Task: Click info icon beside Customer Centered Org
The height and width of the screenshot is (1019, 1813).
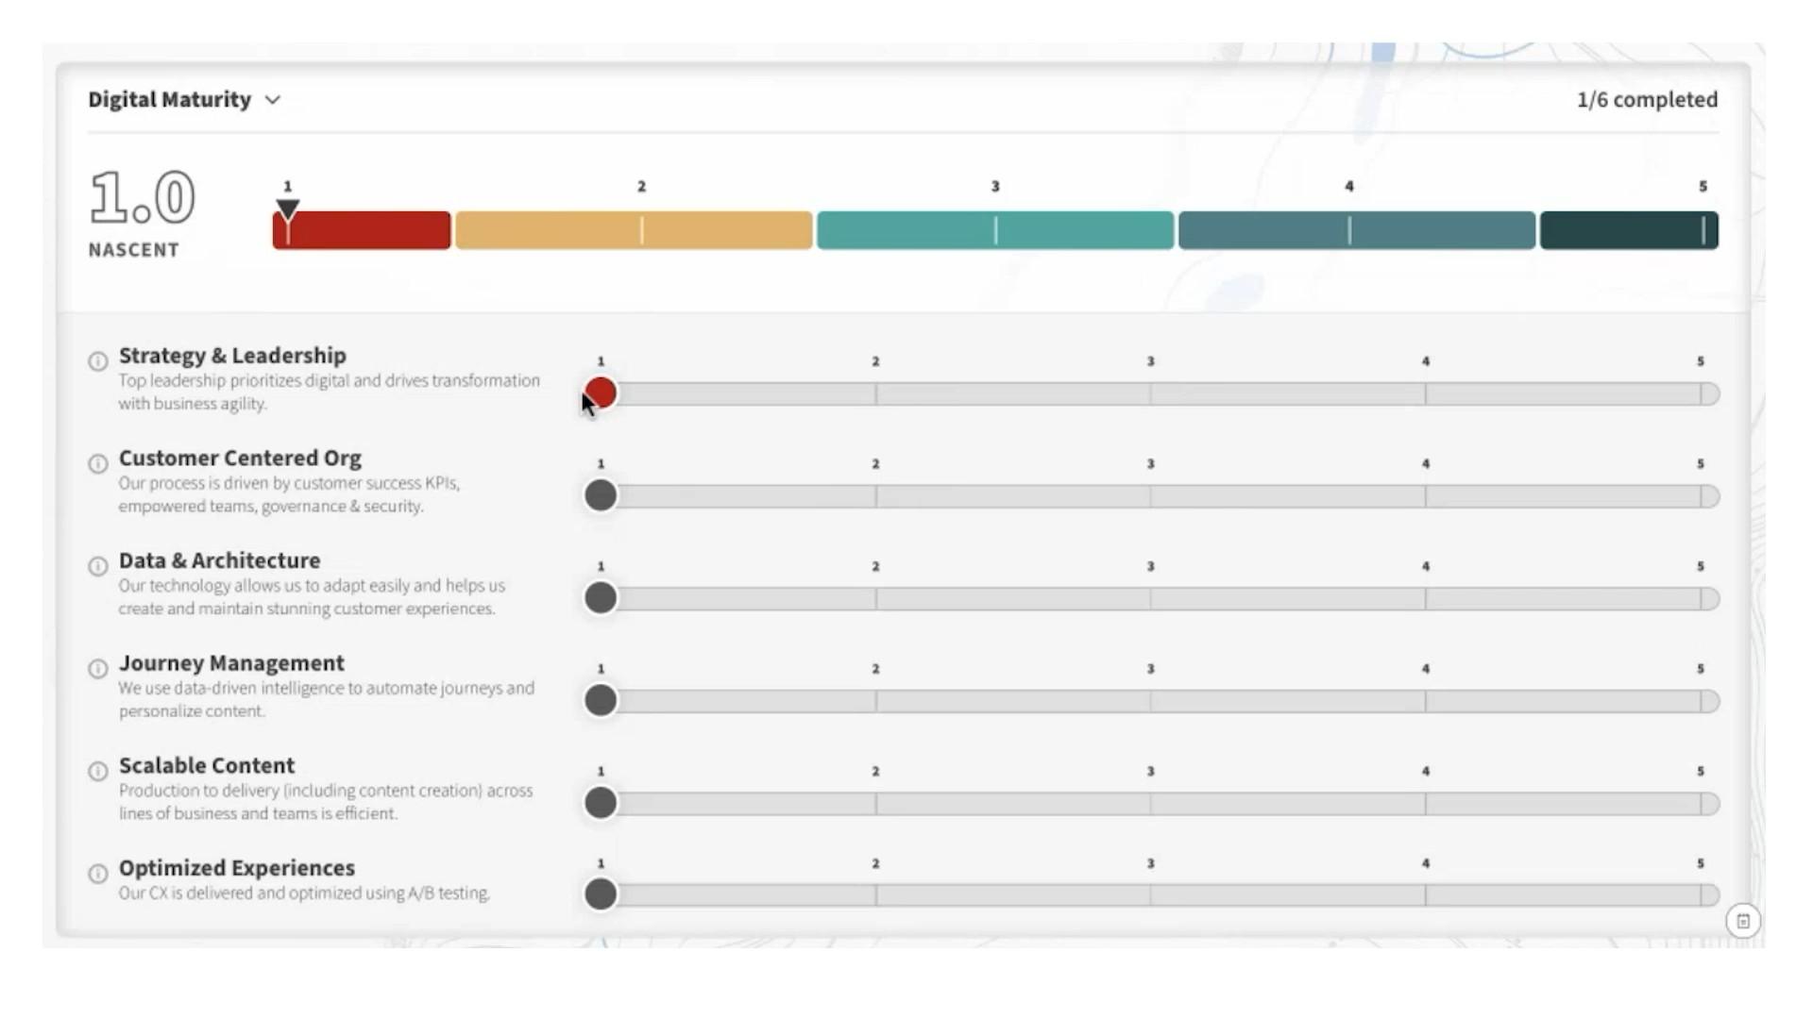Action: point(98,464)
